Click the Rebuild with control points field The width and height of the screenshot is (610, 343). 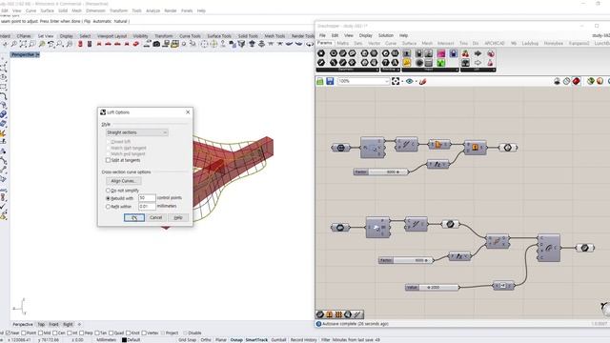(x=147, y=198)
